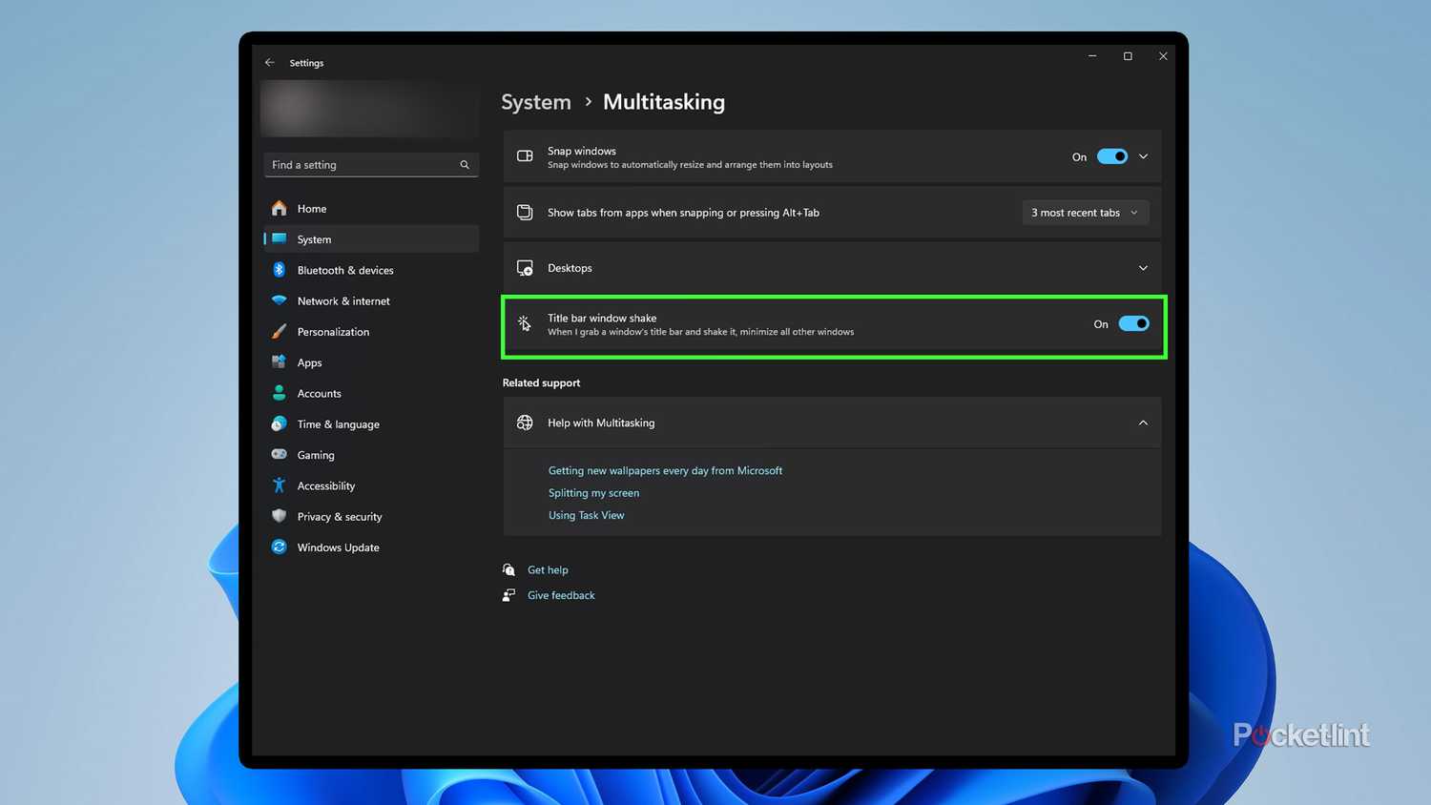Open Windows Update from the sidebar
1431x805 pixels.
point(338,547)
